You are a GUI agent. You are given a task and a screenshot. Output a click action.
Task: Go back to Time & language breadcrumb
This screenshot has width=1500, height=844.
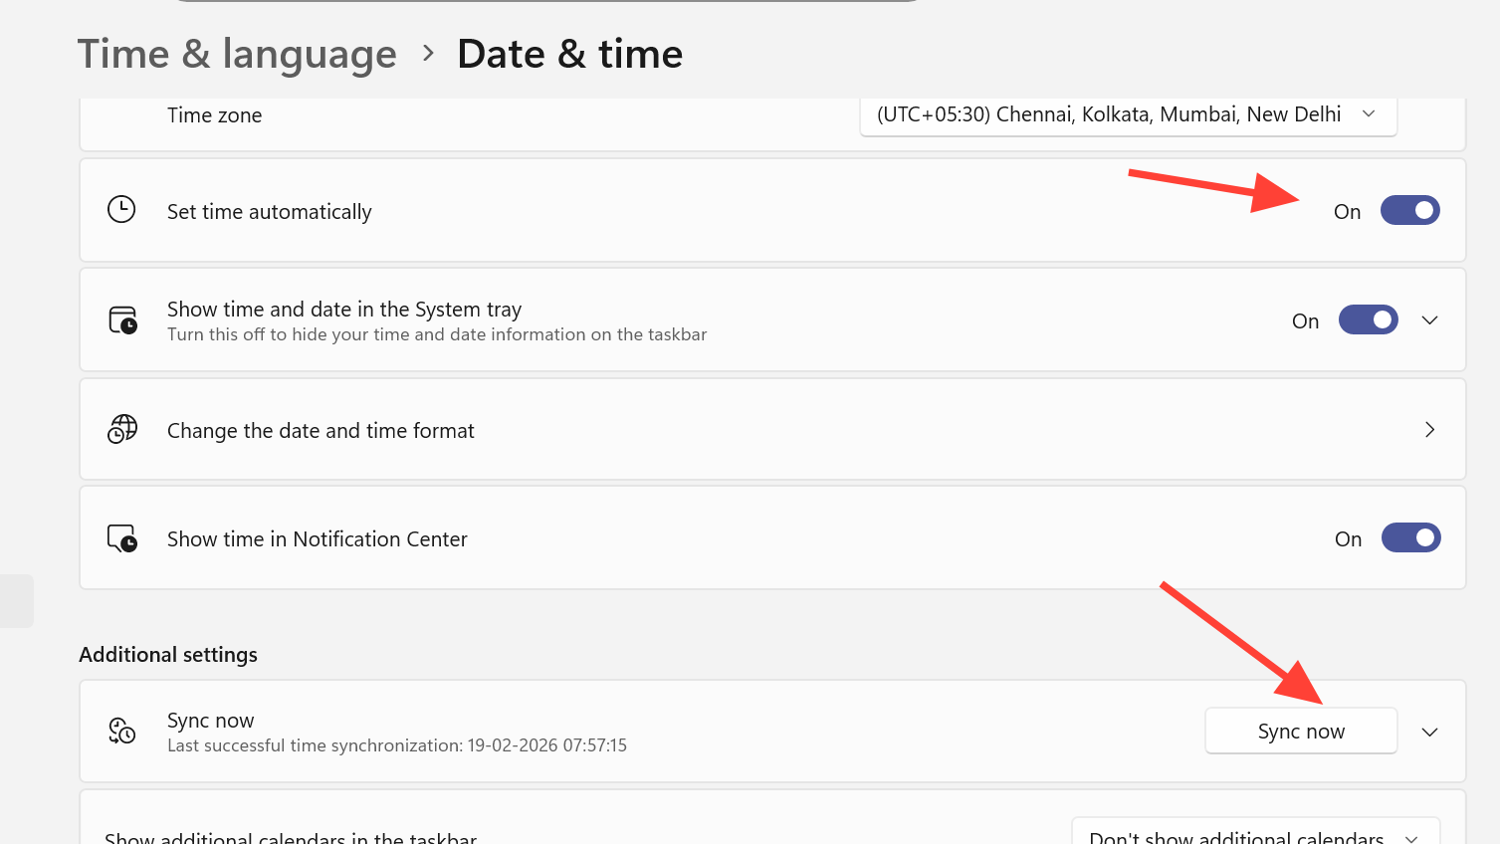pos(237,54)
